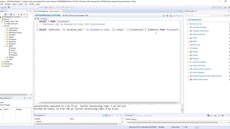This screenshot has height=129, width=230.
Task: Select the Location table in tree
Action: point(14,53)
